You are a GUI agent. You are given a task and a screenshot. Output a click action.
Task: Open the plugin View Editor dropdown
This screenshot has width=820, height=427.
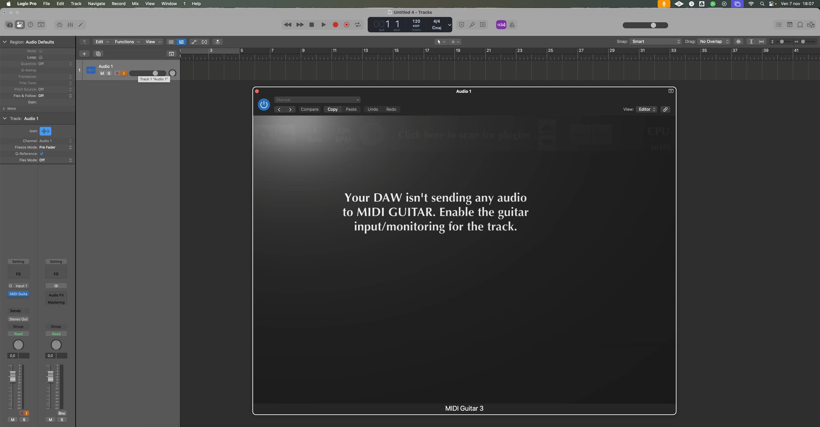(647, 109)
